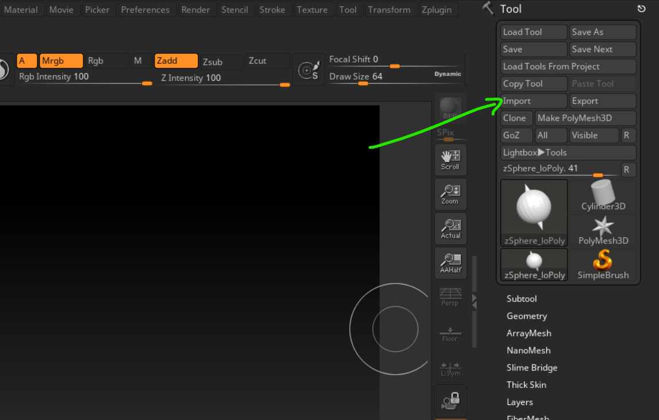Click the Clone button

click(517, 118)
